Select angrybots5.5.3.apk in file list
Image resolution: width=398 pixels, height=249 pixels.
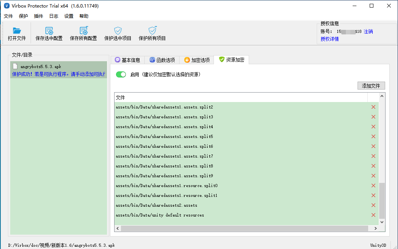tap(59, 70)
